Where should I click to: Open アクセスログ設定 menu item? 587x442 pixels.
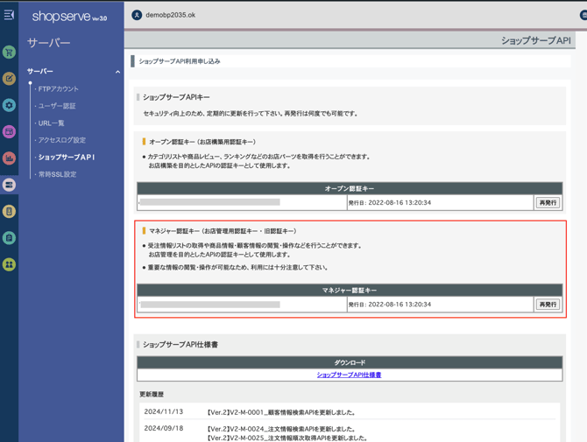coord(61,140)
